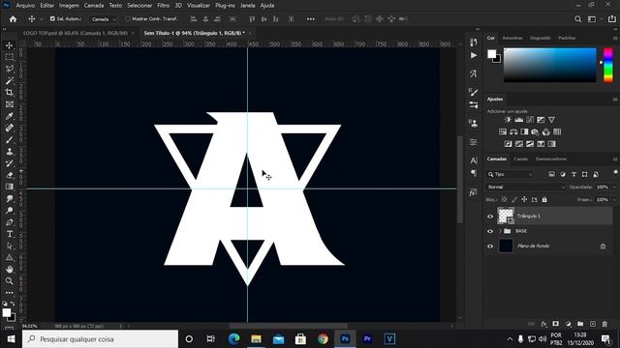Select the Type tool
Image resolution: width=620 pixels, height=348 pixels.
click(x=9, y=234)
